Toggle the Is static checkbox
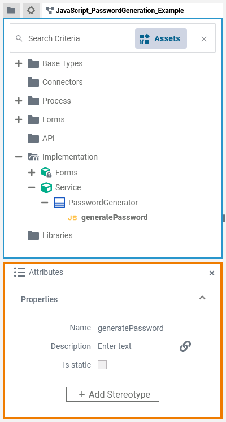 pos(102,365)
